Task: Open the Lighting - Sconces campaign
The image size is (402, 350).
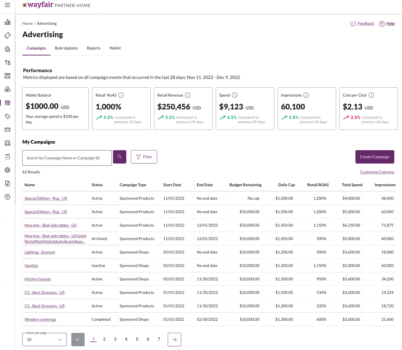Action: tap(40, 252)
